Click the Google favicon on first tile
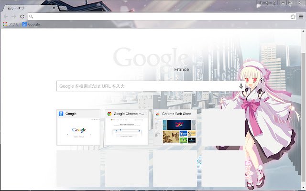Screen dimensions: 306x191 point(61,114)
